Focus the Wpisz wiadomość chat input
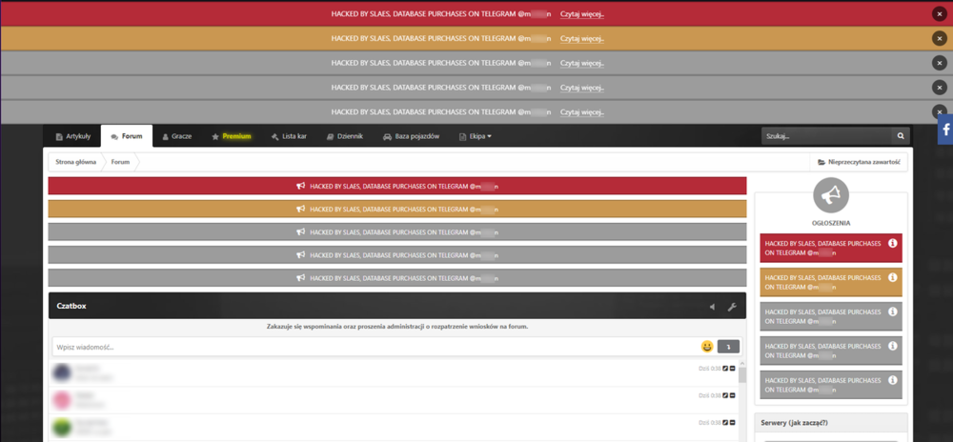The image size is (953, 442). point(375,347)
